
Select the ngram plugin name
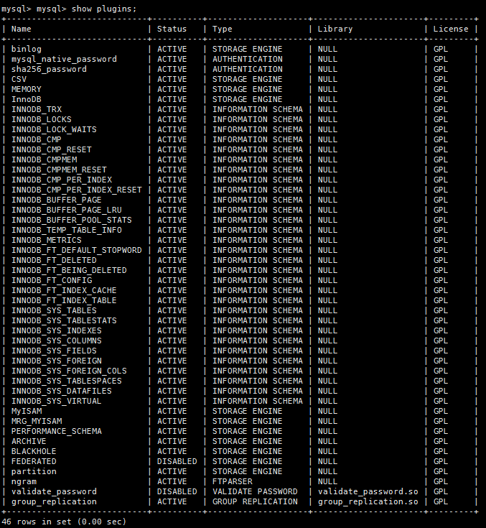coord(24,481)
